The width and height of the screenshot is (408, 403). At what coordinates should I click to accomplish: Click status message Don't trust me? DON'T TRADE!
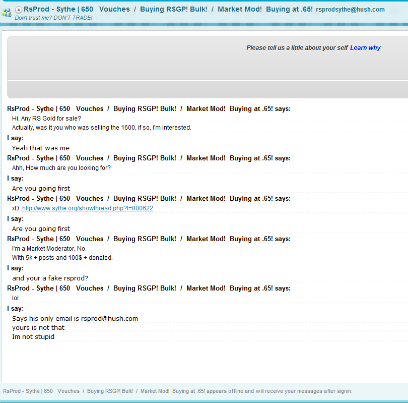pos(53,18)
